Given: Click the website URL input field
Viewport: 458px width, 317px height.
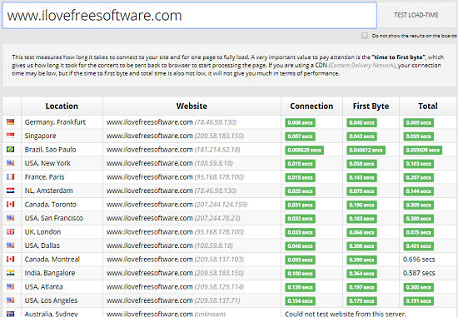Looking at the screenshot, I should [x=189, y=16].
